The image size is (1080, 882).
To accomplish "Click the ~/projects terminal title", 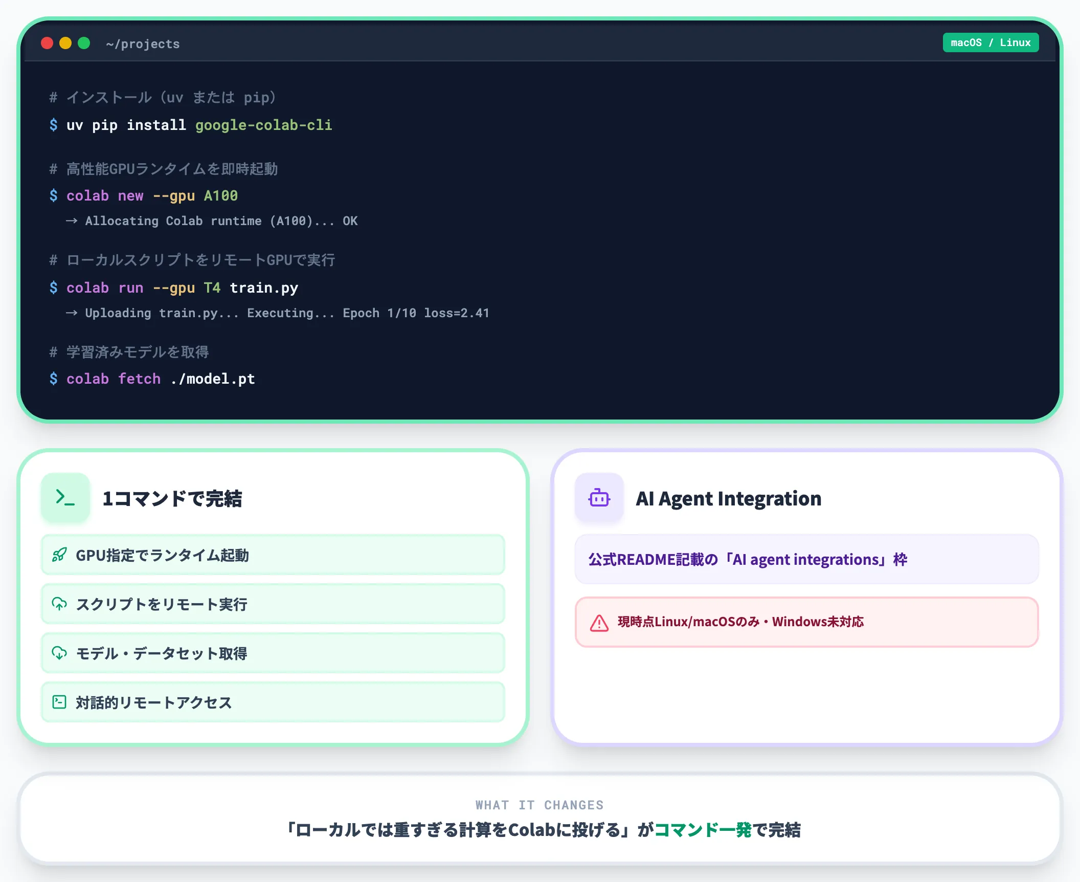I will (143, 44).
